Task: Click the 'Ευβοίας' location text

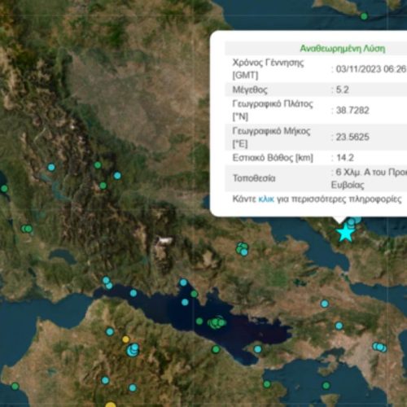Action: pyautogui.click(x=348, y=185)
